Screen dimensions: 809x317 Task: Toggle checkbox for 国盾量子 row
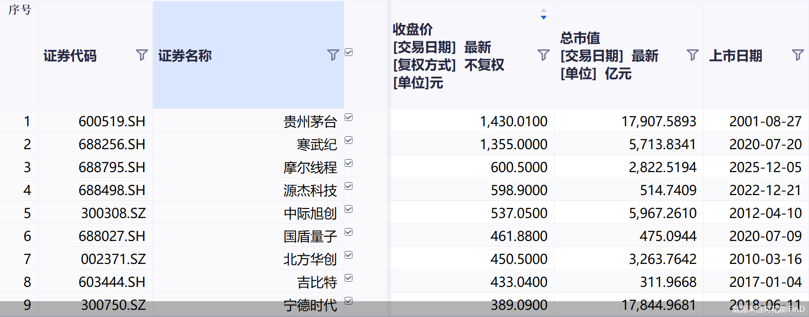click(x=349, y=232)
